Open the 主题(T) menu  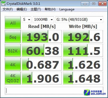36,9
